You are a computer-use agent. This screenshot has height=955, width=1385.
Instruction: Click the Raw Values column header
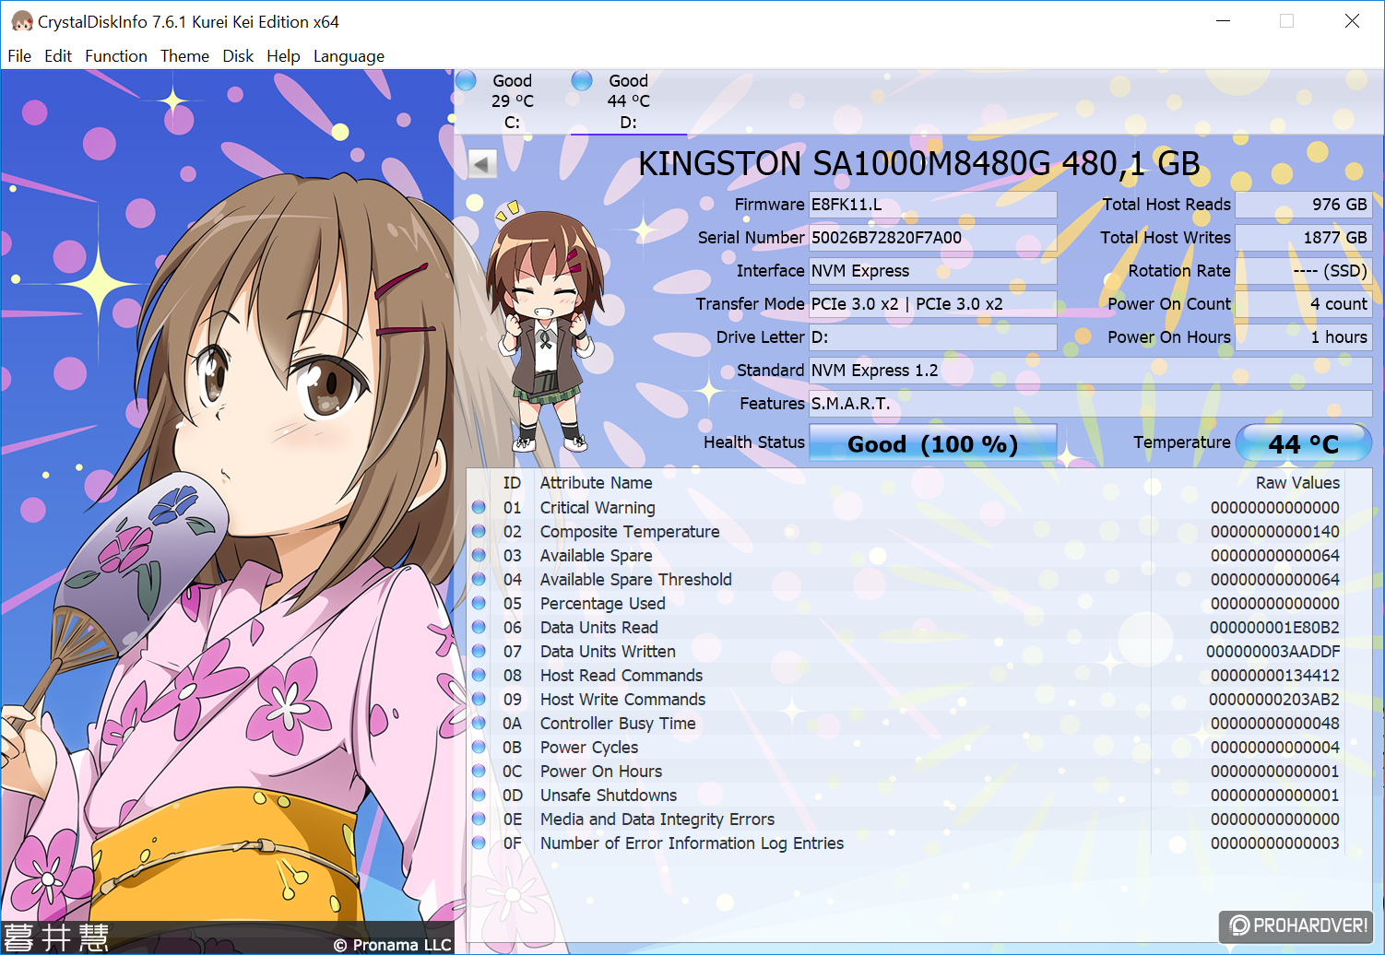1297,483
